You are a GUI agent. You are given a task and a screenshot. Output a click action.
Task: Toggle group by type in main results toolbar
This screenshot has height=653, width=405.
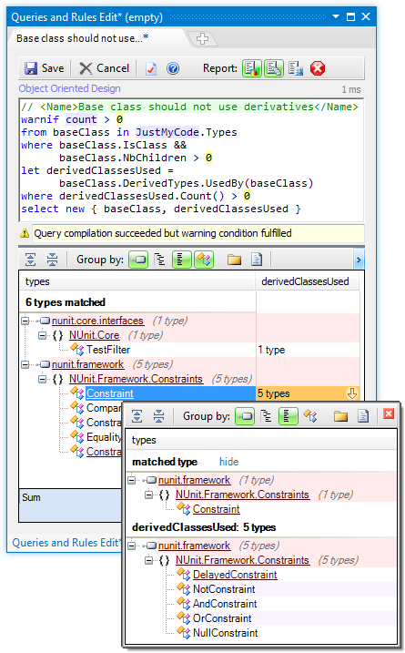tap(204, 260)
